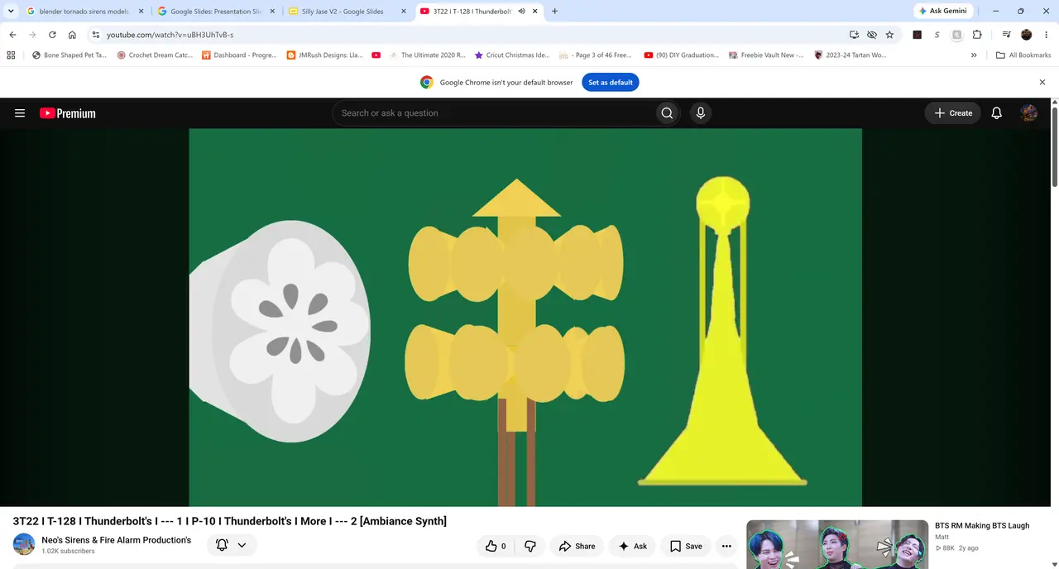The width and height of the screenshot is (1059, 569).
Task: Open the Chrome three-dot menu
Action: (1046, 35)
